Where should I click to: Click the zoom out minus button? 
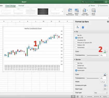click(x=86, y=96)
